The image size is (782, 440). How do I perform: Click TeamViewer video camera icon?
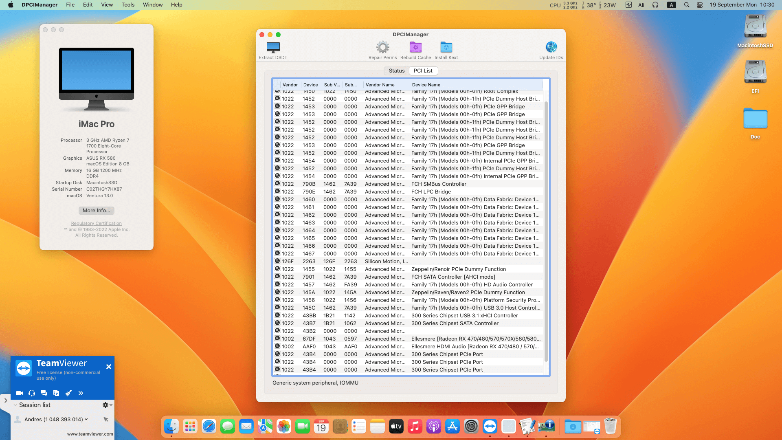(x=19, y=393)
